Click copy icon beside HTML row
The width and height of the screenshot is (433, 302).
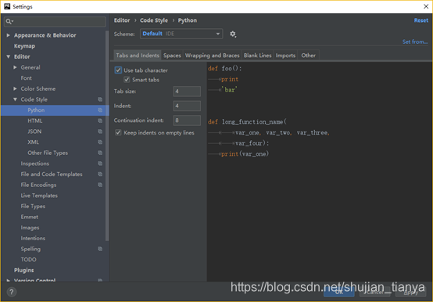[100, 120]
